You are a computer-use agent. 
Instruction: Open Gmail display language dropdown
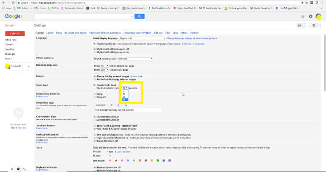coord(143,39)
